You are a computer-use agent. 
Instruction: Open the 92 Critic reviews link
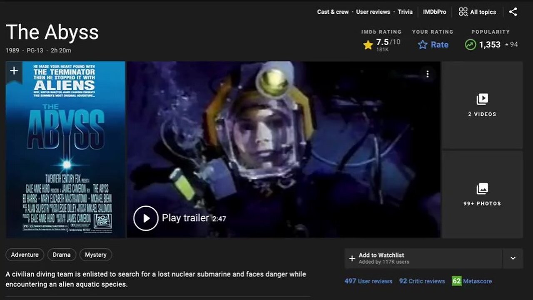click(x=422, y=281)
